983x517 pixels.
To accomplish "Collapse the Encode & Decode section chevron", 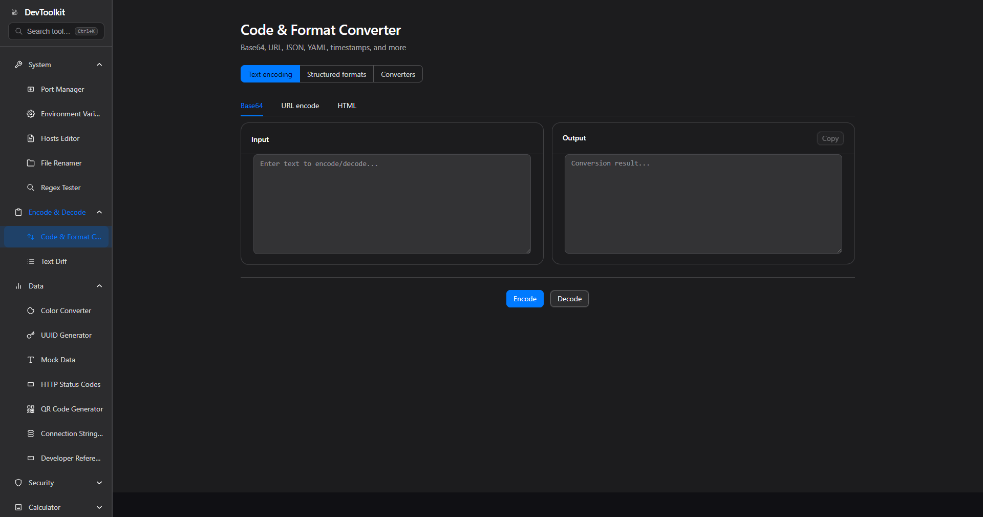I will click(99, 212).
